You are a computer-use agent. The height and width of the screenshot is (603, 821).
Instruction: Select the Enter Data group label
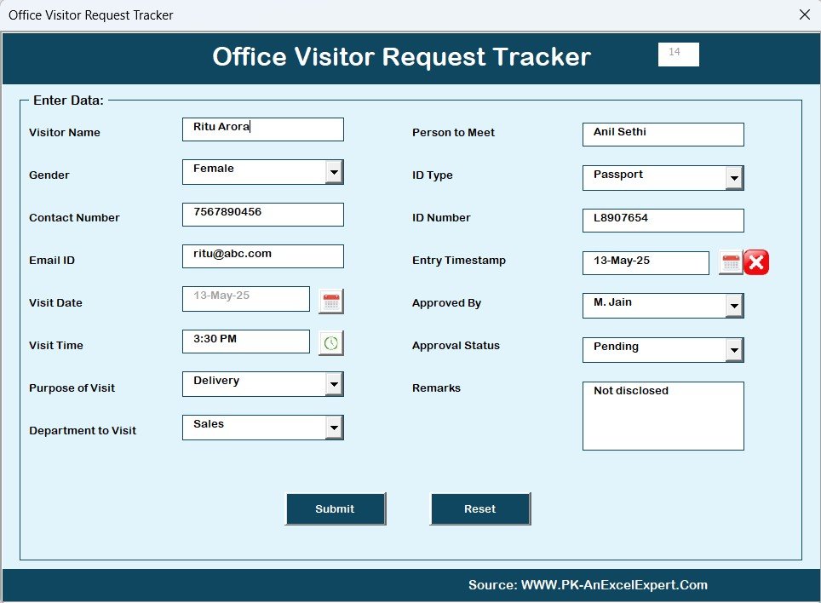point(69,100)
